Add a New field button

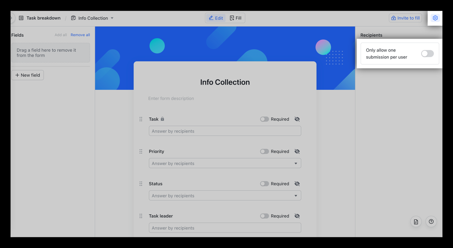tap(28, 75)
